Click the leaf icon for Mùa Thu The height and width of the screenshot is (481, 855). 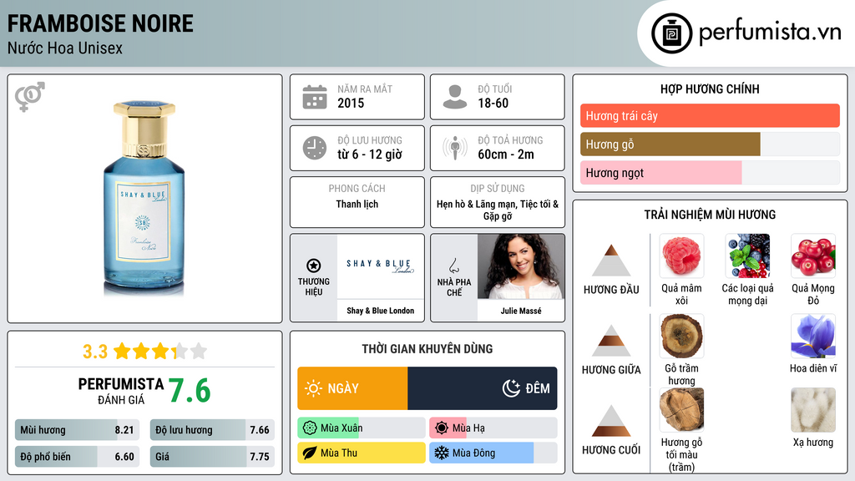tap(310, 453)
